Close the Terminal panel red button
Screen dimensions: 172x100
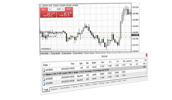(x=147, y=55)
